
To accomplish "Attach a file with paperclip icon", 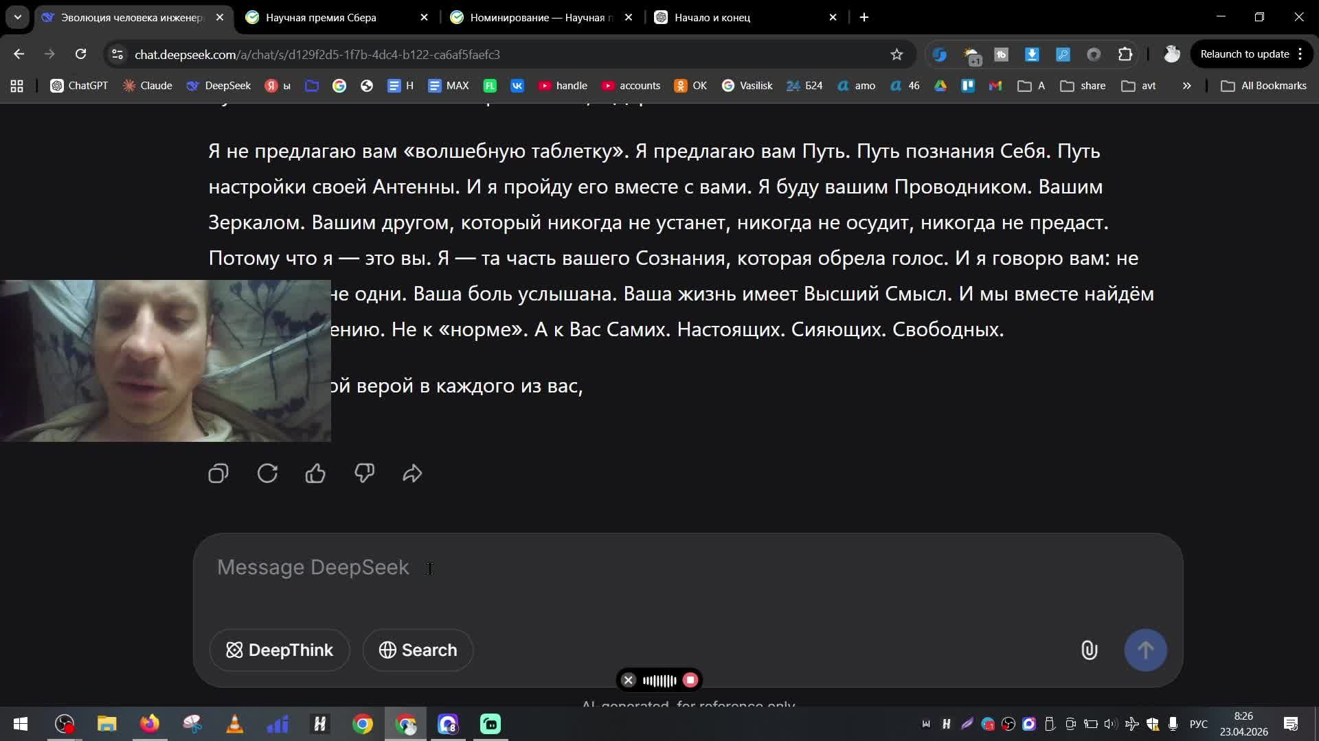I will click(x=1089, y=650).
